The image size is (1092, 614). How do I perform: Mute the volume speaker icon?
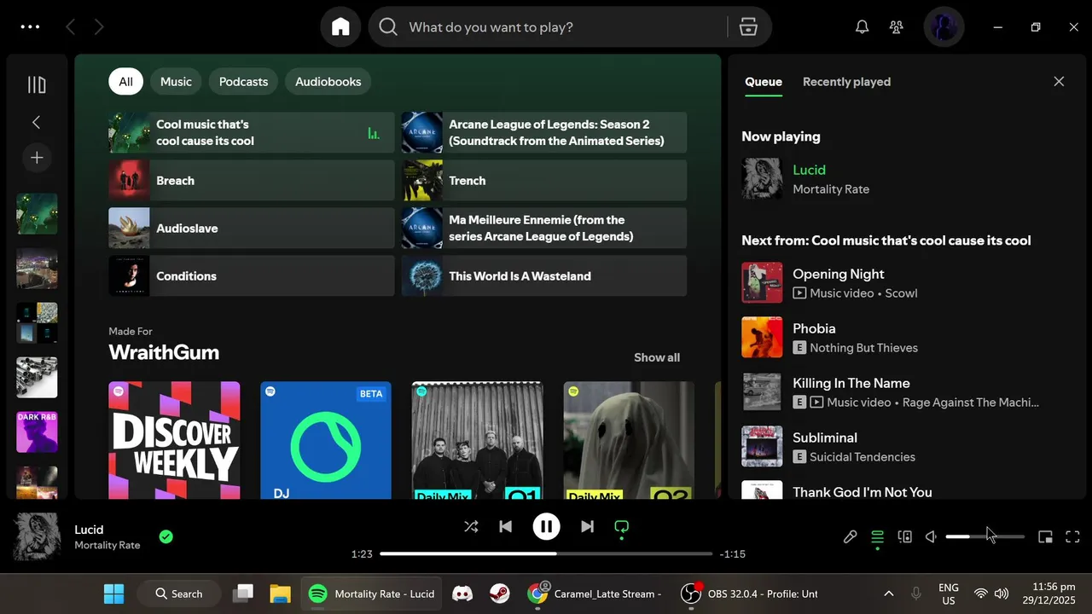(932, 536)
